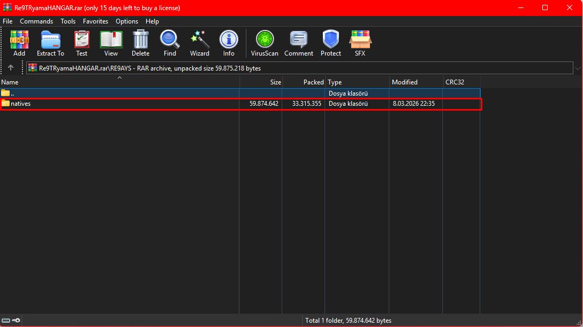Open the Find search tool

[x=170, y=43]
